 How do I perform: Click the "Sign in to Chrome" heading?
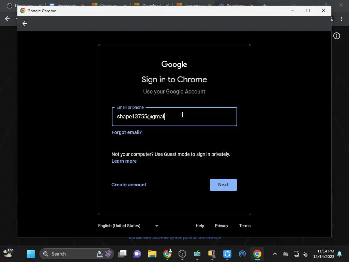click(x=174, y=79)
